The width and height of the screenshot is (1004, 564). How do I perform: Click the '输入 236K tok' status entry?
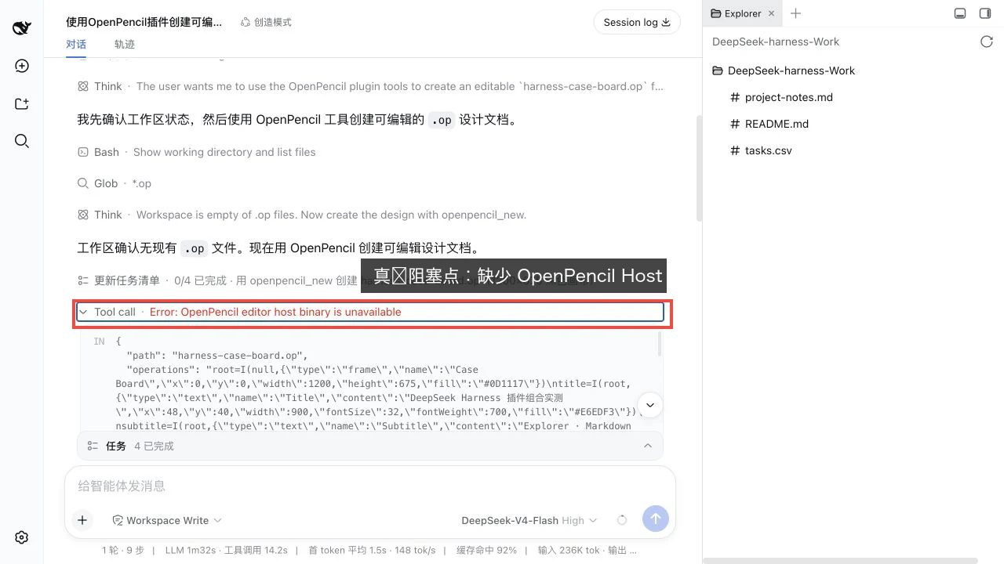[x=568, y=551]
